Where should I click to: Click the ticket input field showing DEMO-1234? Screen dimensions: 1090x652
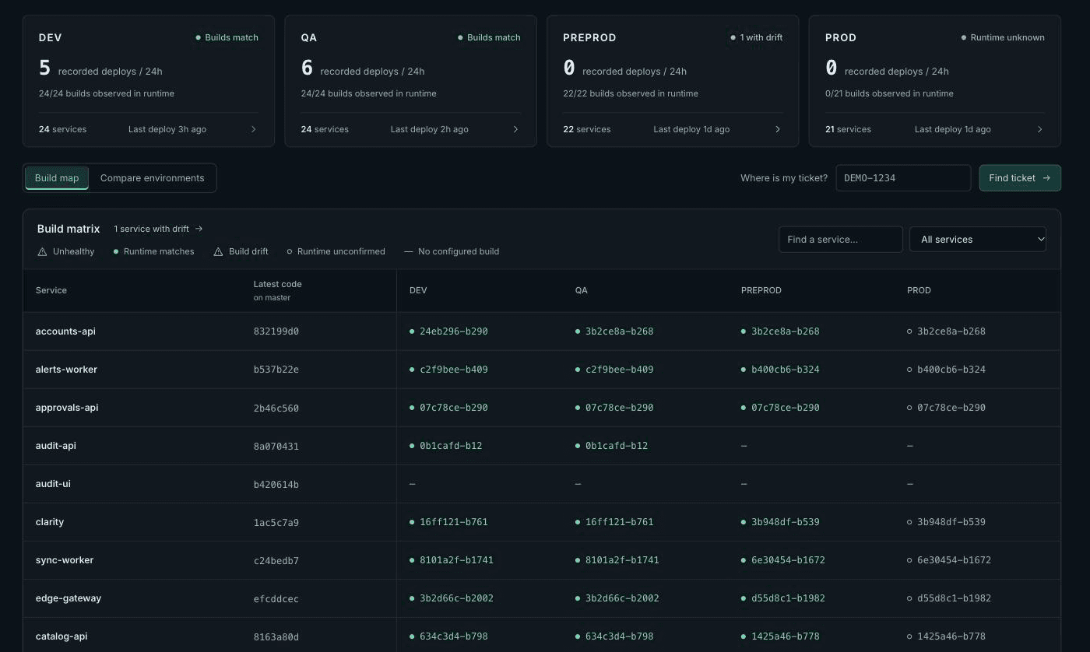(x=903, y=177)
